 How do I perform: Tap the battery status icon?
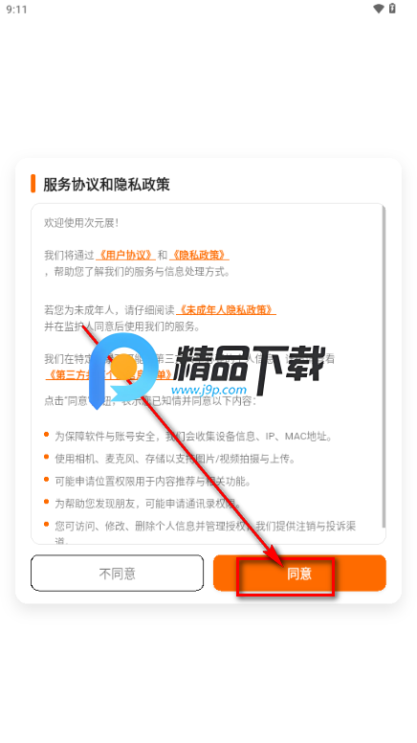point(392,8)
